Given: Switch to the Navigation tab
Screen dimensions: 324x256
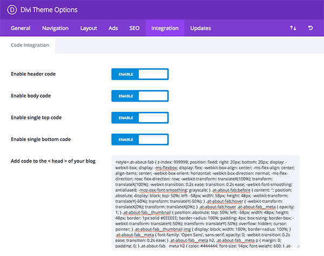Looking at the screenshot, I should click(x=55, y=28).
